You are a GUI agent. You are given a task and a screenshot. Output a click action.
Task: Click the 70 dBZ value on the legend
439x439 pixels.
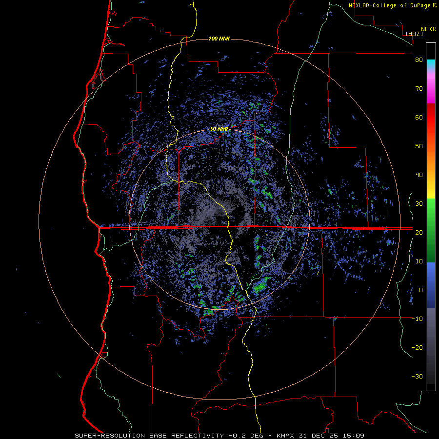[x=419, y=89]
